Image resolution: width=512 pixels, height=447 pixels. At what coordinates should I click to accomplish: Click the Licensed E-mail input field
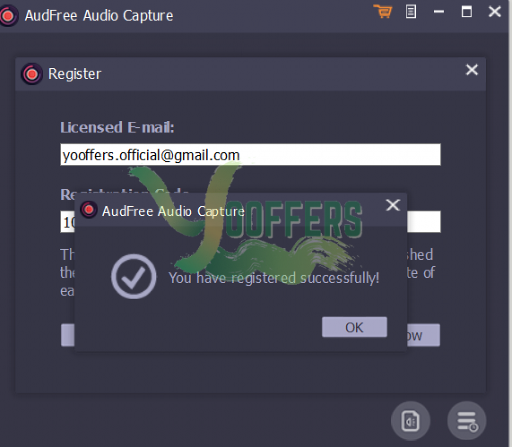pos(250,155)
